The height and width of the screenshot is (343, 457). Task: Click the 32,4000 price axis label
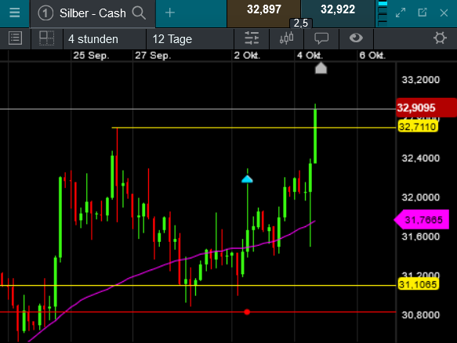pyautogui.click(x=421, y=158)
